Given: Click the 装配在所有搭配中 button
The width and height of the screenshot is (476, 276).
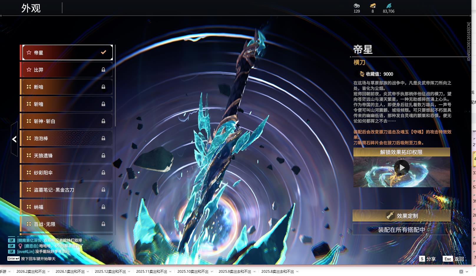Looking at the screenshot, I should [401, 230].
